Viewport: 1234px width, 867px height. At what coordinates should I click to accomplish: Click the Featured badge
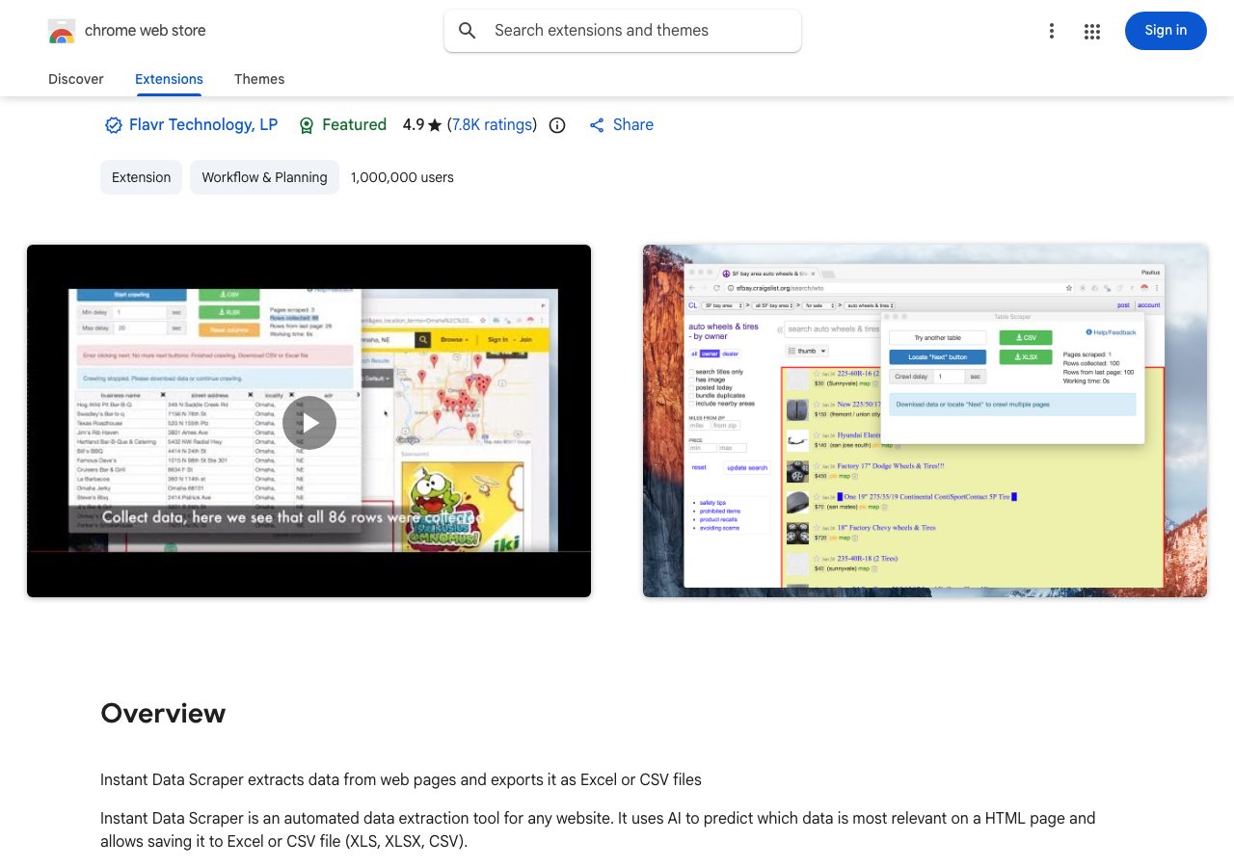point(342,125)
